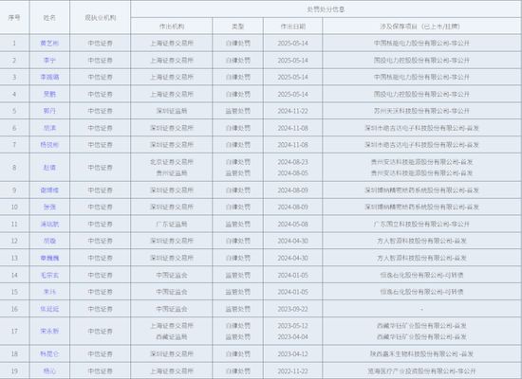522x379 pixels.
Task: Click the 处罚处分信息 header cell
Action: click(x=326, y=9)
